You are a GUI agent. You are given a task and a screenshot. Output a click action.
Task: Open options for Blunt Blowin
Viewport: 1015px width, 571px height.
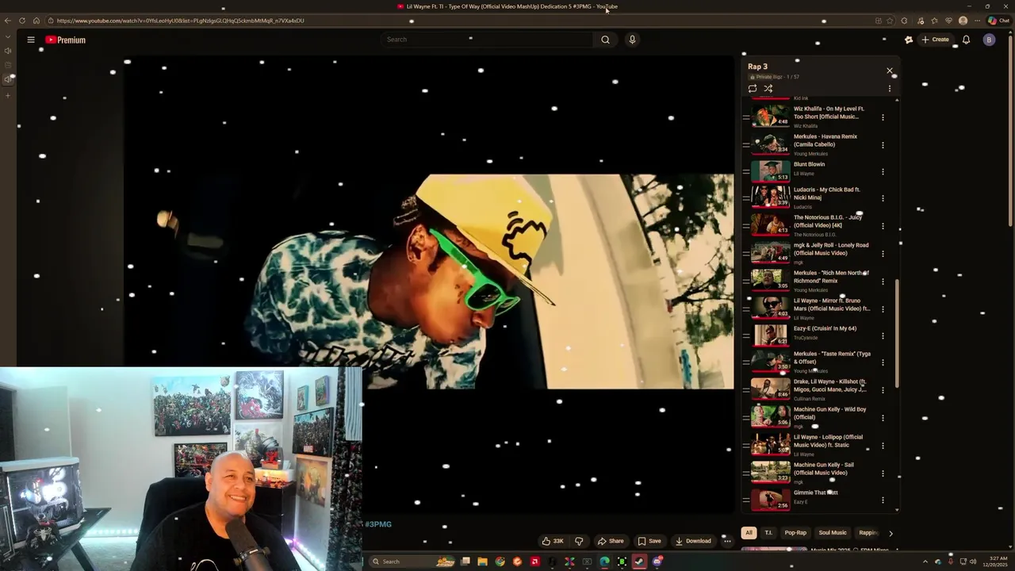click(883, 172)
